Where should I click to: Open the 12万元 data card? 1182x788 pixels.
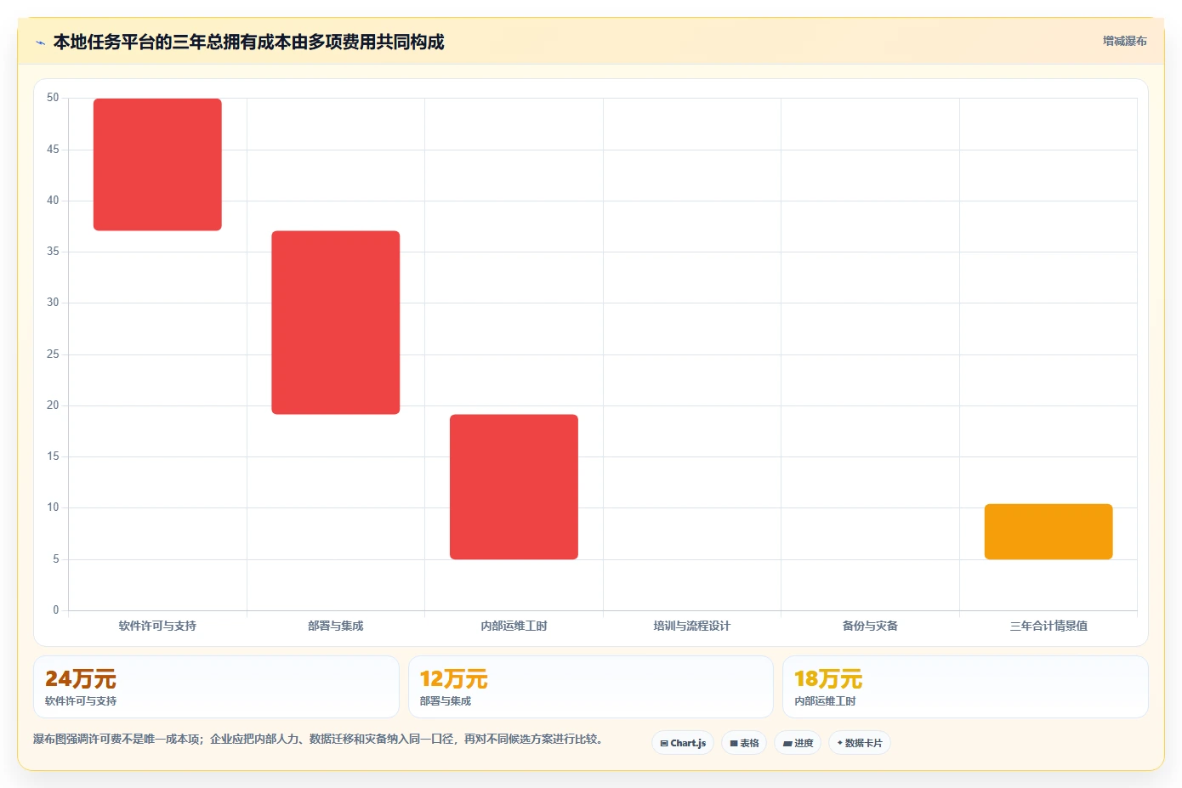click(x=591, y=687)
